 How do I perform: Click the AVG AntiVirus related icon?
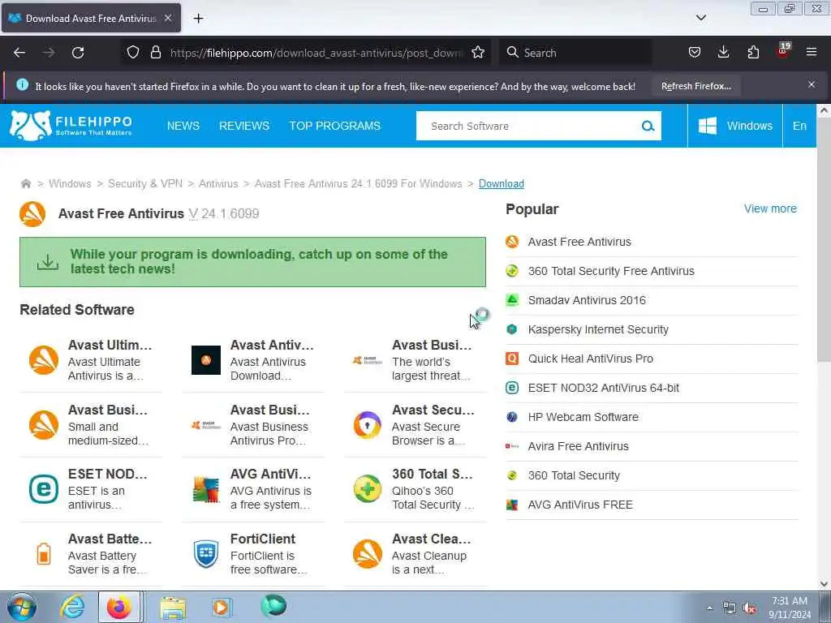click(x=205, y=489)
